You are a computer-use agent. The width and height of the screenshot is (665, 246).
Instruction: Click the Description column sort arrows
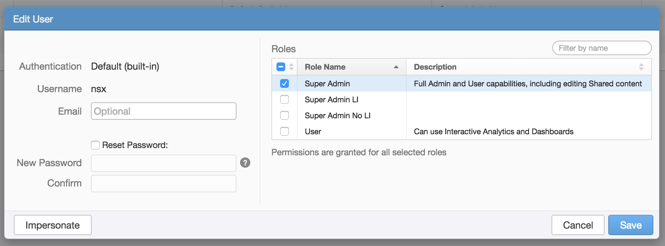(641, 67)
